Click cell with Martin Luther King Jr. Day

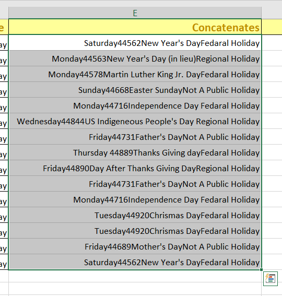coord(135,74)
